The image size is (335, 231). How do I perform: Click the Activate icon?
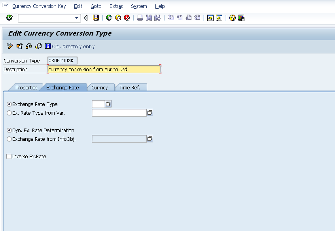pos(28,46)
